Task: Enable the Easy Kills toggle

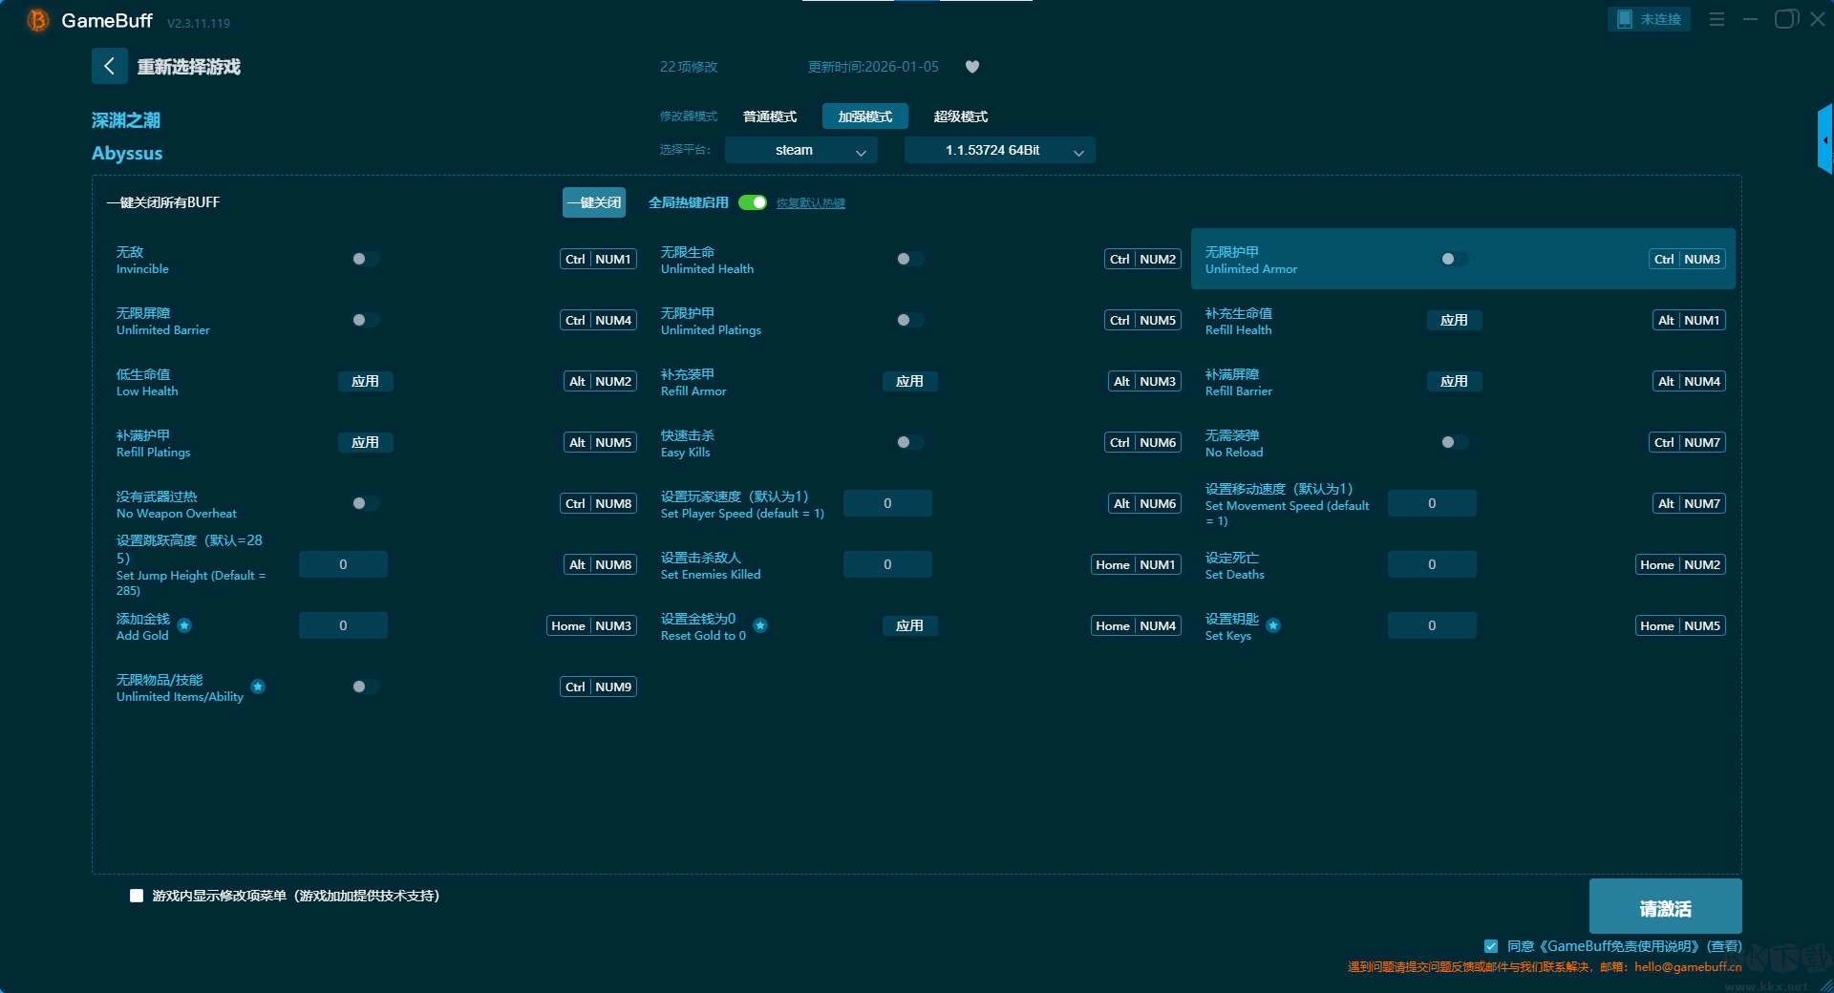Action: pyautogui.click(x=909, y=442)
